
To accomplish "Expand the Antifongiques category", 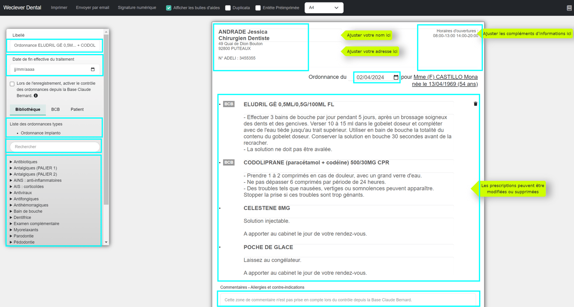I will (24, 199).
